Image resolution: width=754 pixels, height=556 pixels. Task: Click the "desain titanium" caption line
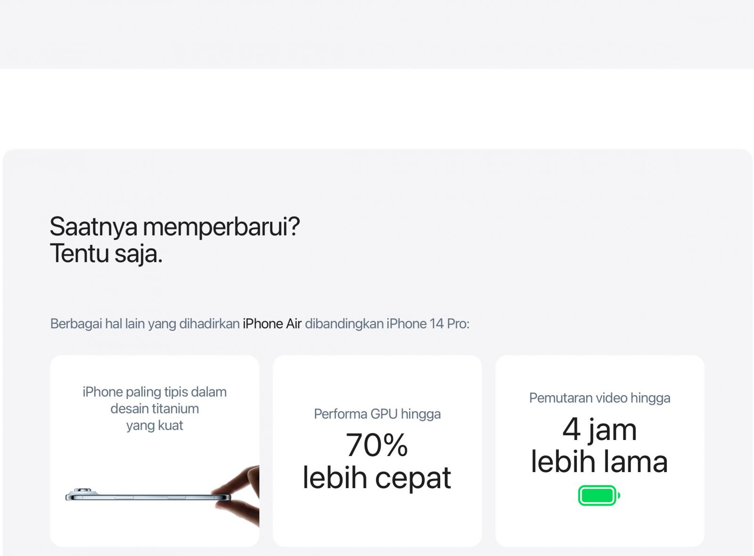(155, 408)
